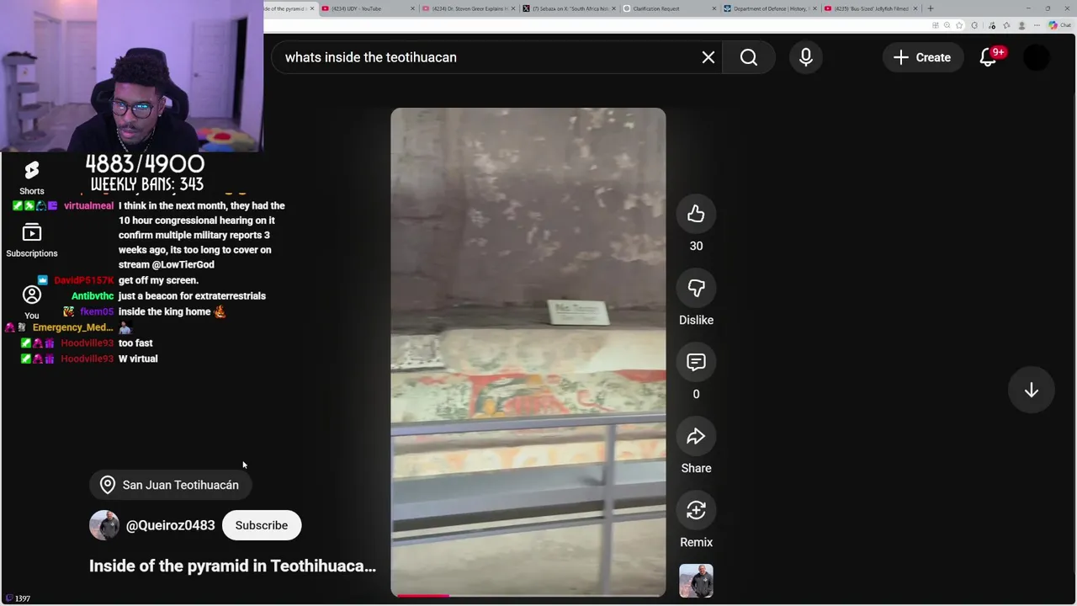1077x606 pixels.
Task: Click username virtualmeal in chat
Action: (88, 205)
